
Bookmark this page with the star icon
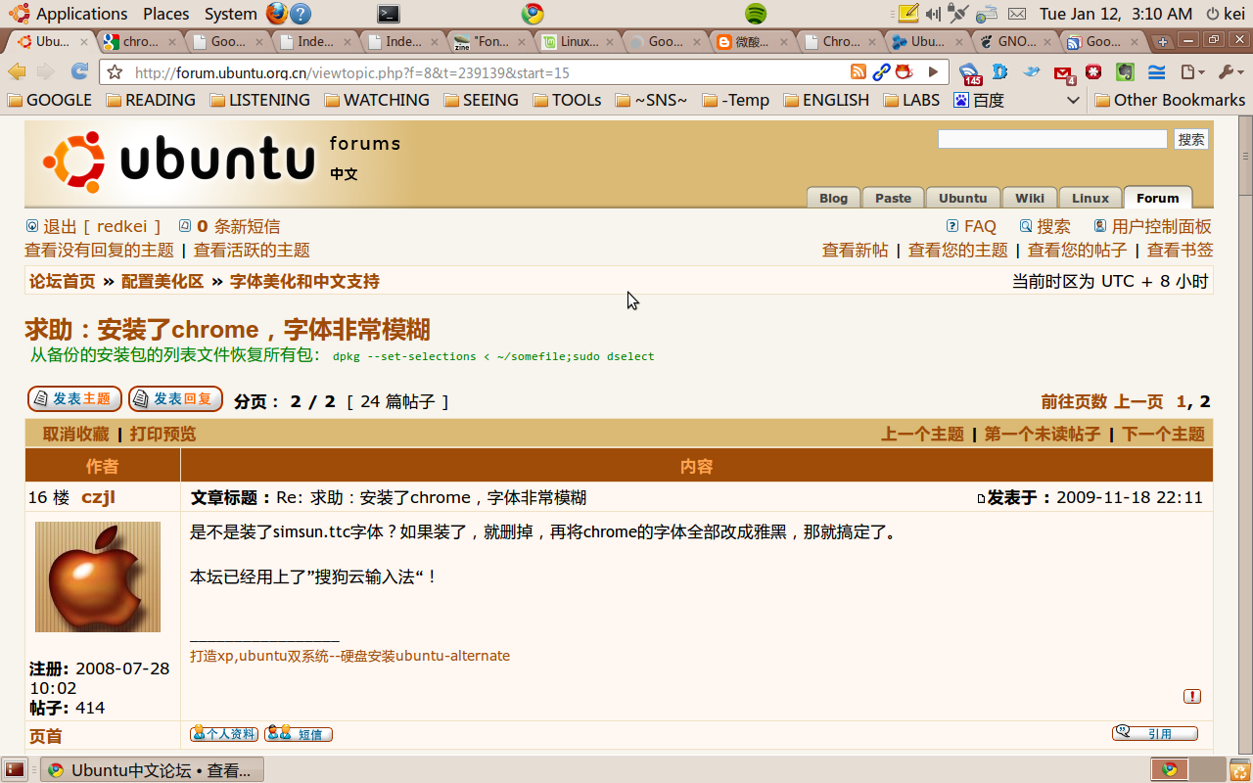[115, 72]
